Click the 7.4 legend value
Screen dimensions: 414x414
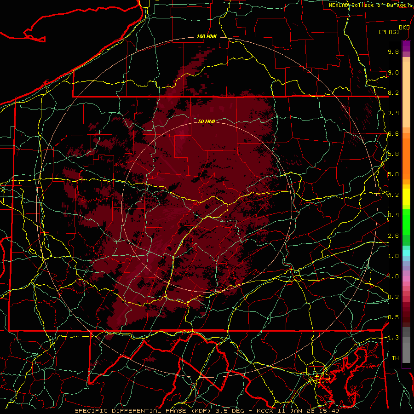393,113
